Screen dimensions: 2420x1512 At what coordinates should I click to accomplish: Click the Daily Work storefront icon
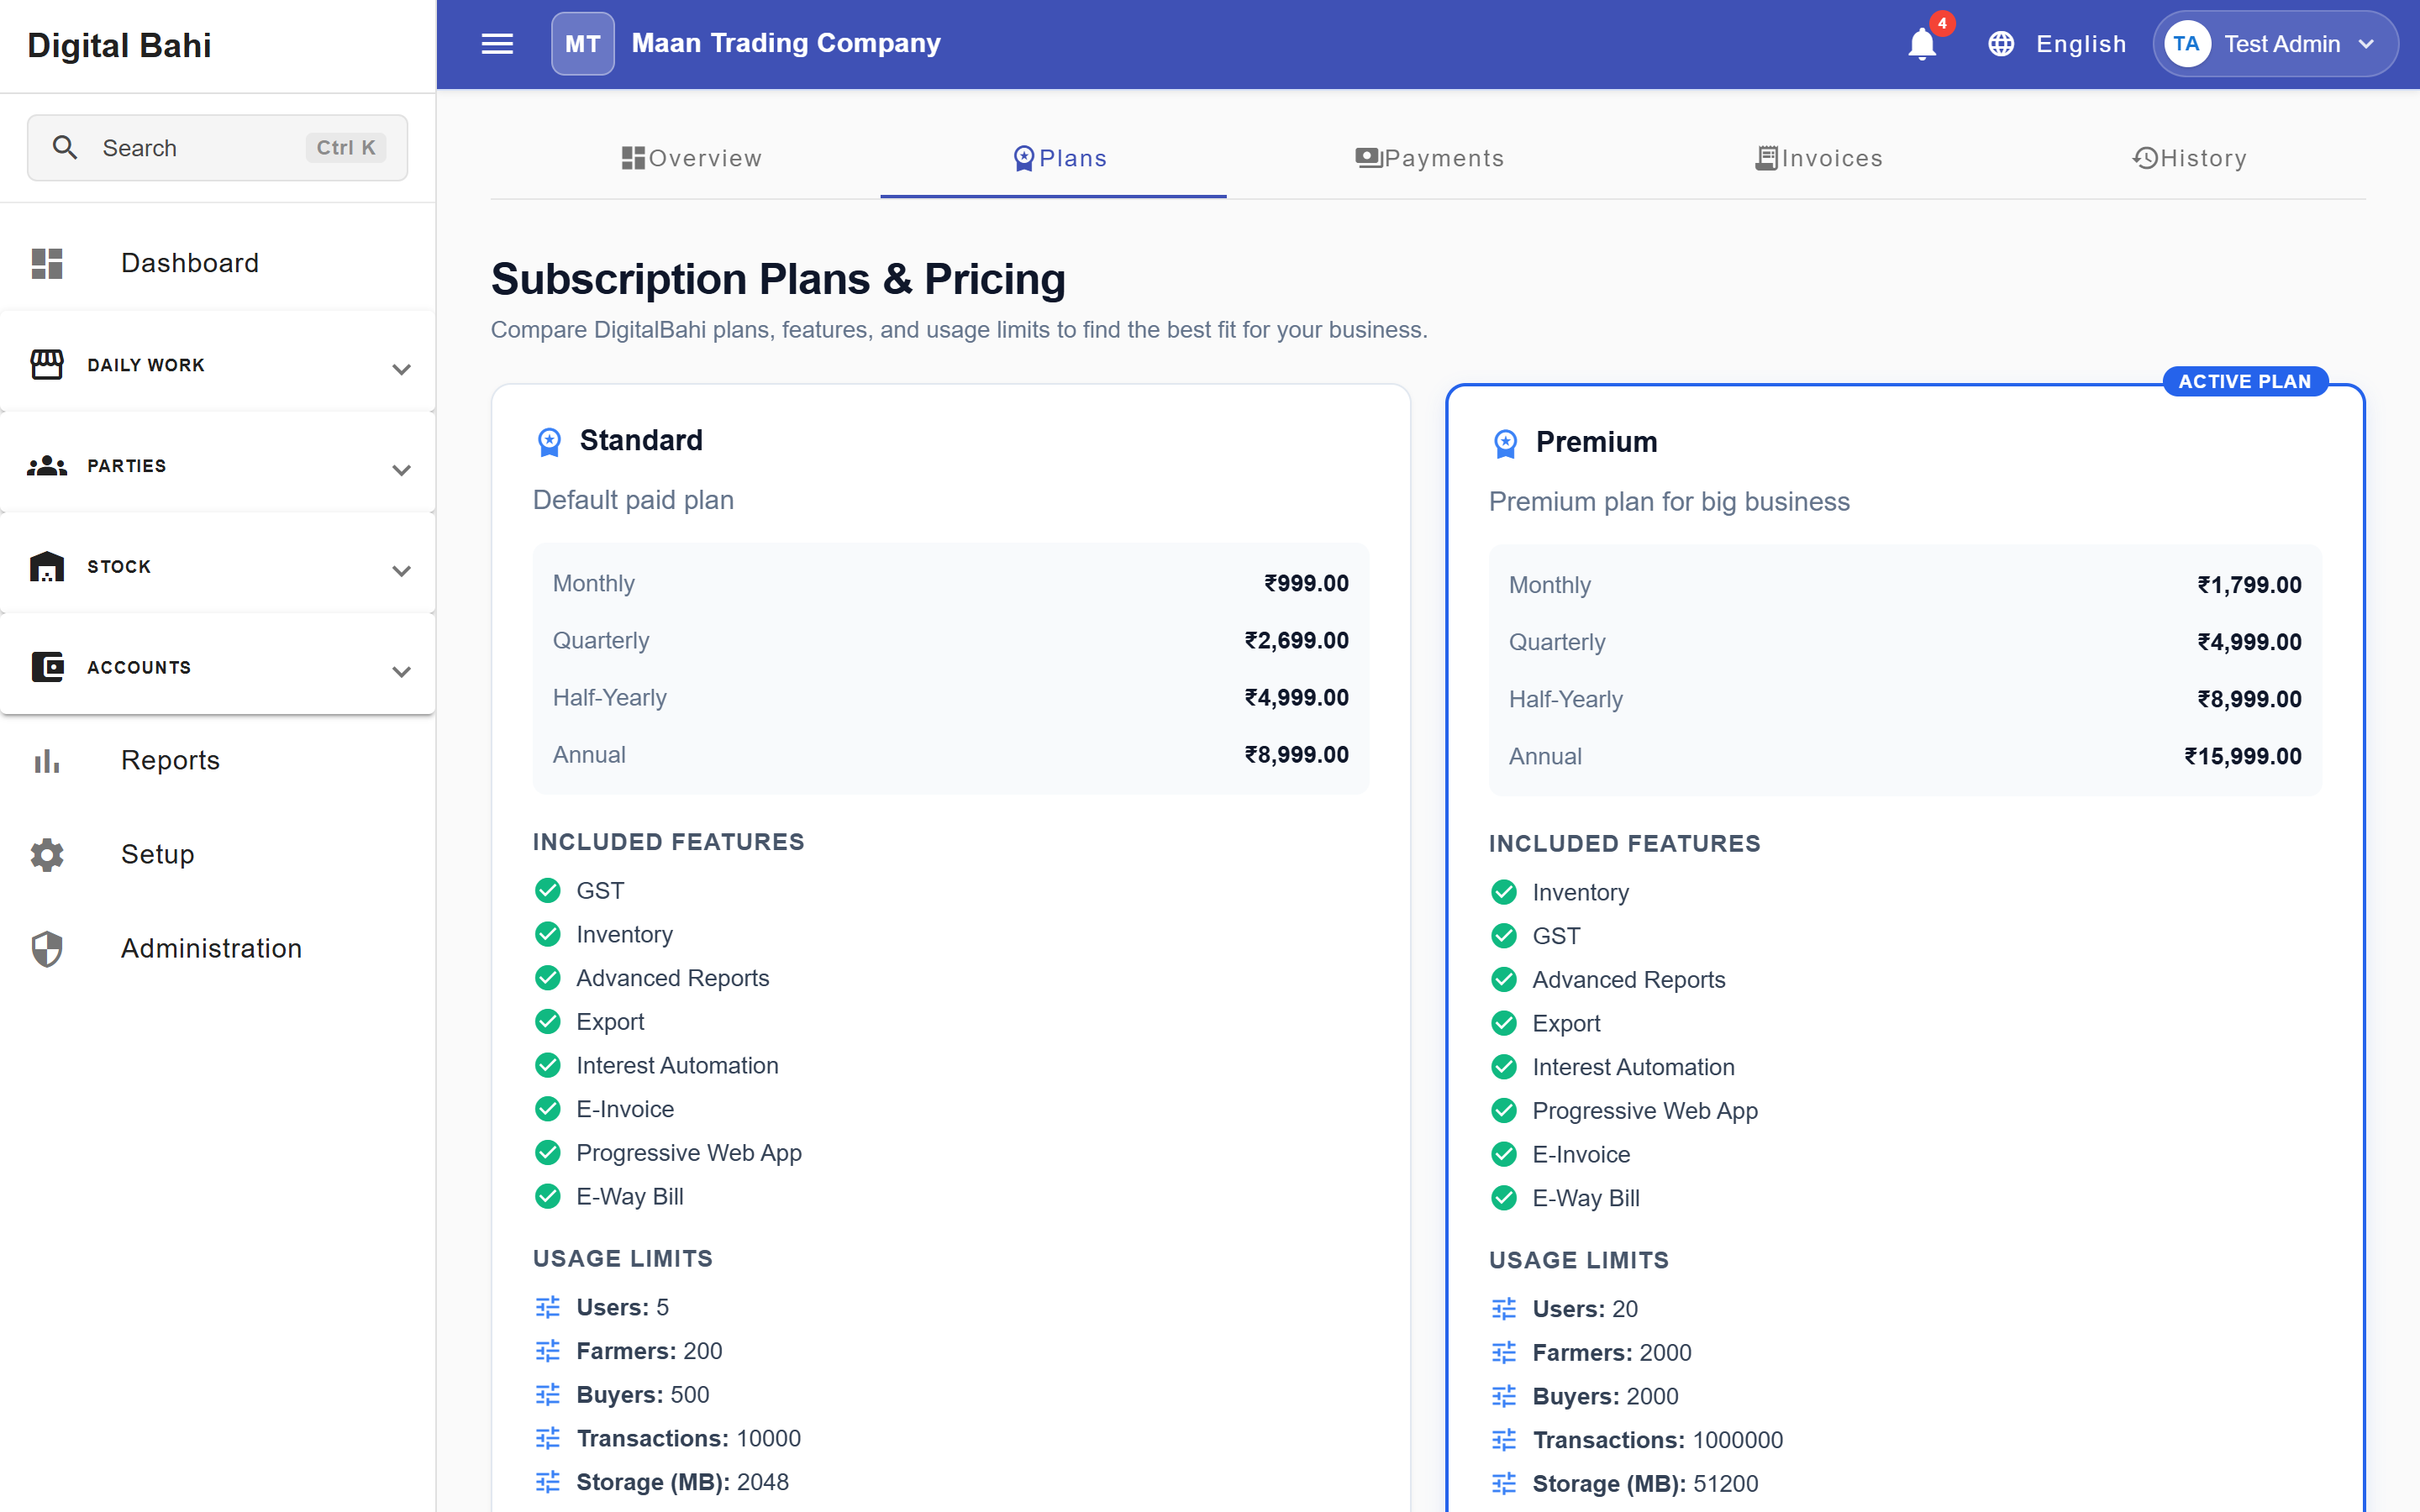pos(47,365)
